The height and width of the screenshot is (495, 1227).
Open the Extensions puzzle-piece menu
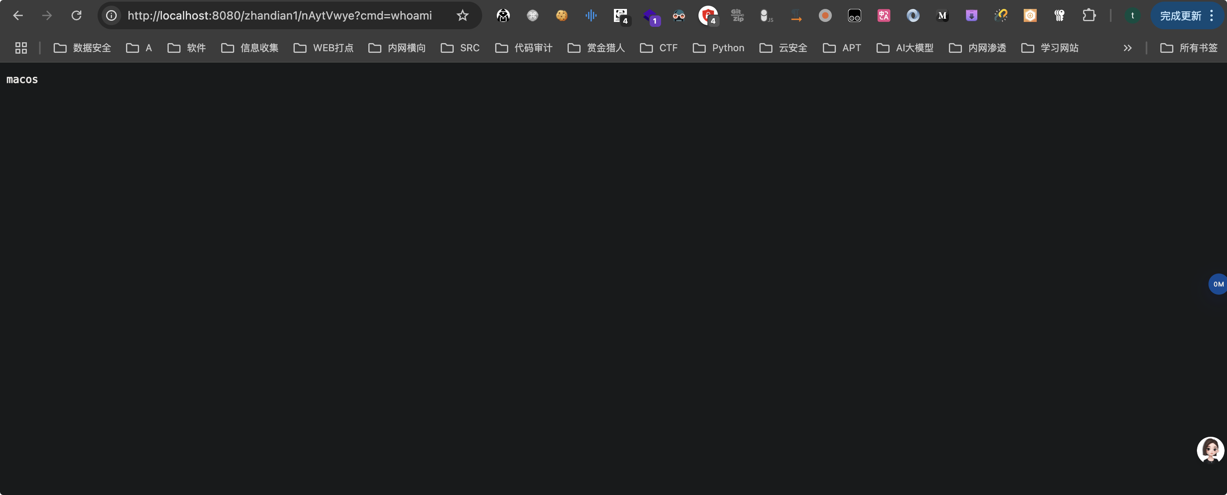1089,16
